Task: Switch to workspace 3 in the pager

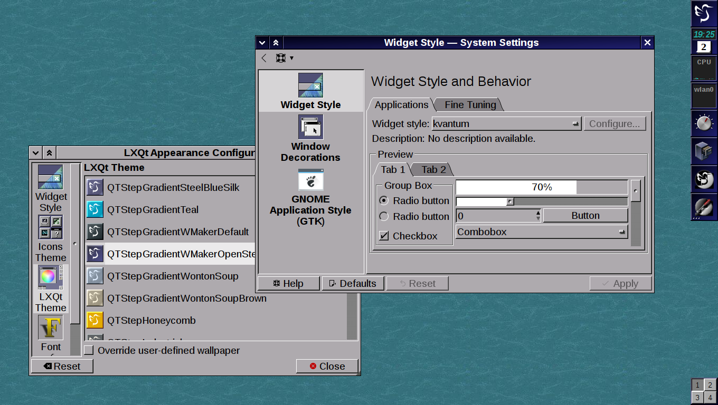Action: pyautogui.click(x=697, y=398)
